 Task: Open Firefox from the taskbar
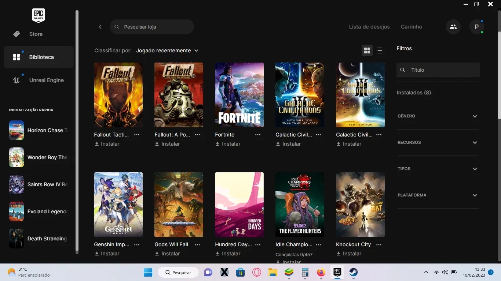point(321,272)
